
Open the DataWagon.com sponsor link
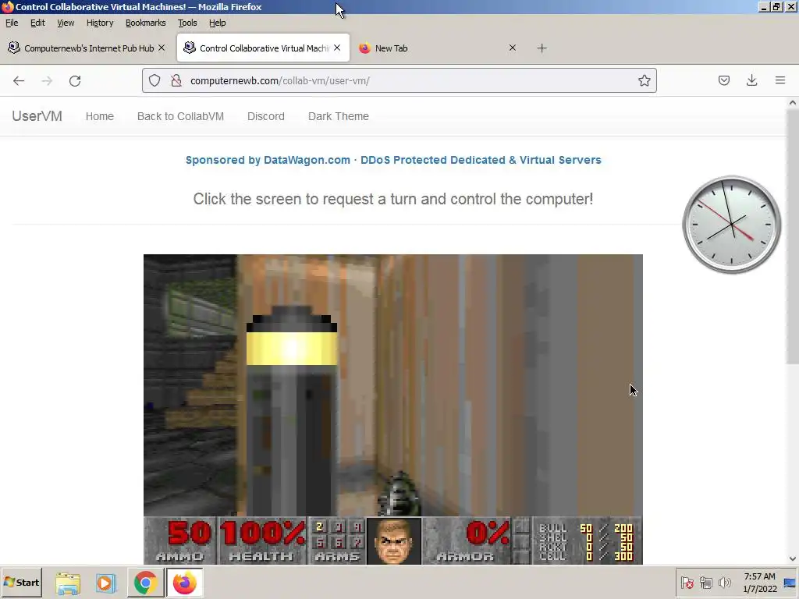tap(393, 160)
